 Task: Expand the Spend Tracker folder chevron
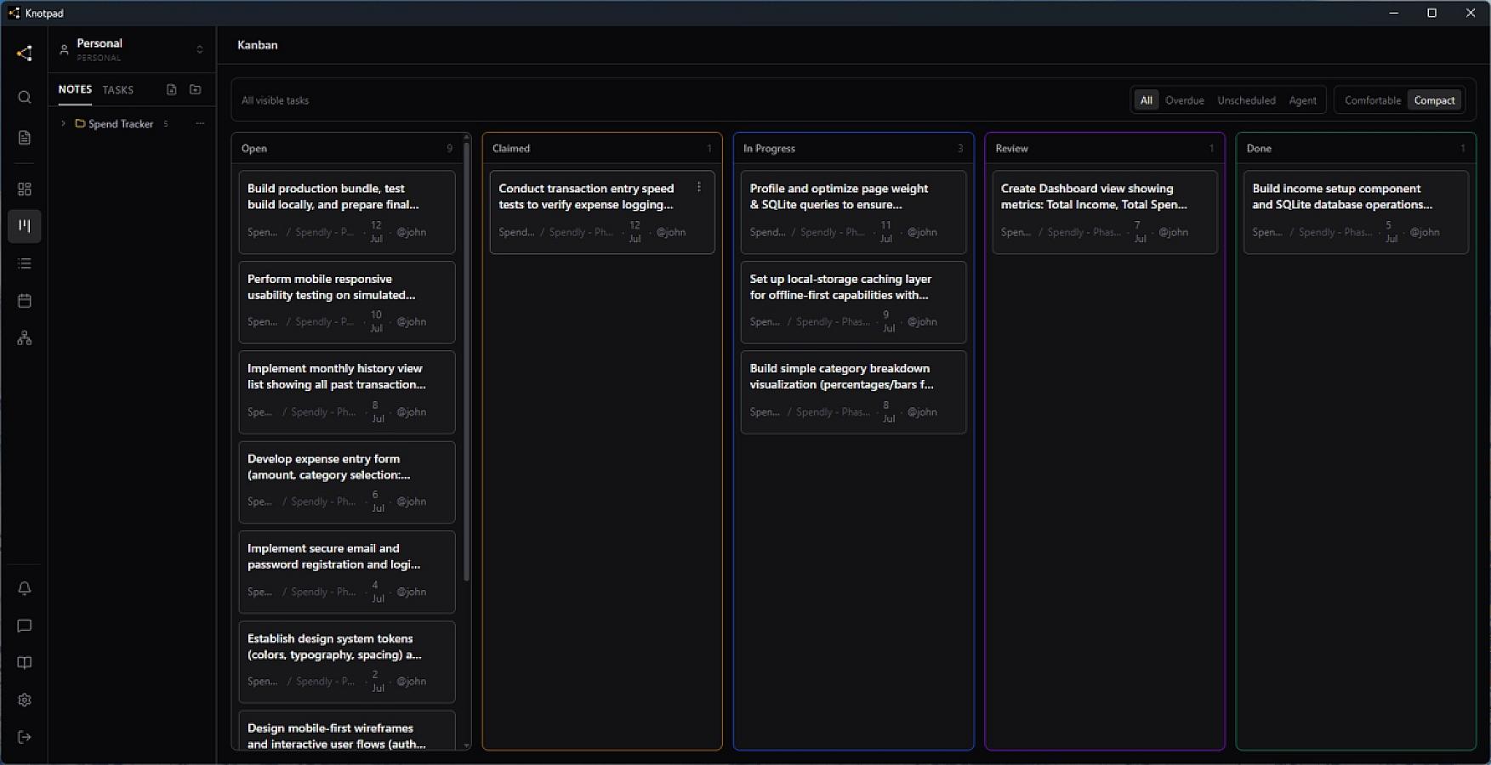tap(63, 123)
